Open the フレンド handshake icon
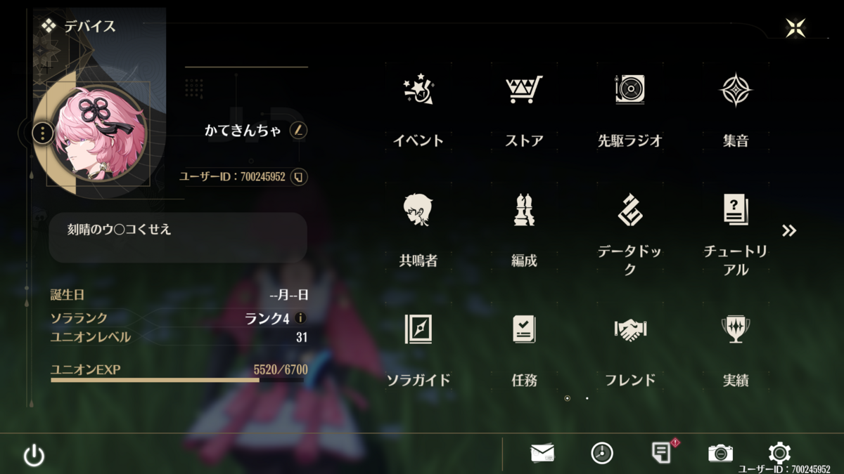844x474 pixels. (x=629, y=329)
